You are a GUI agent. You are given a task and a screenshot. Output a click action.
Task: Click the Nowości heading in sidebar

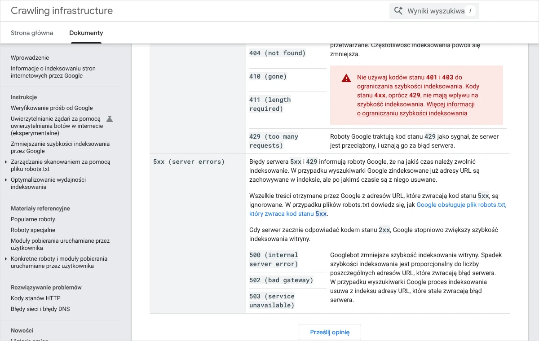22,331
